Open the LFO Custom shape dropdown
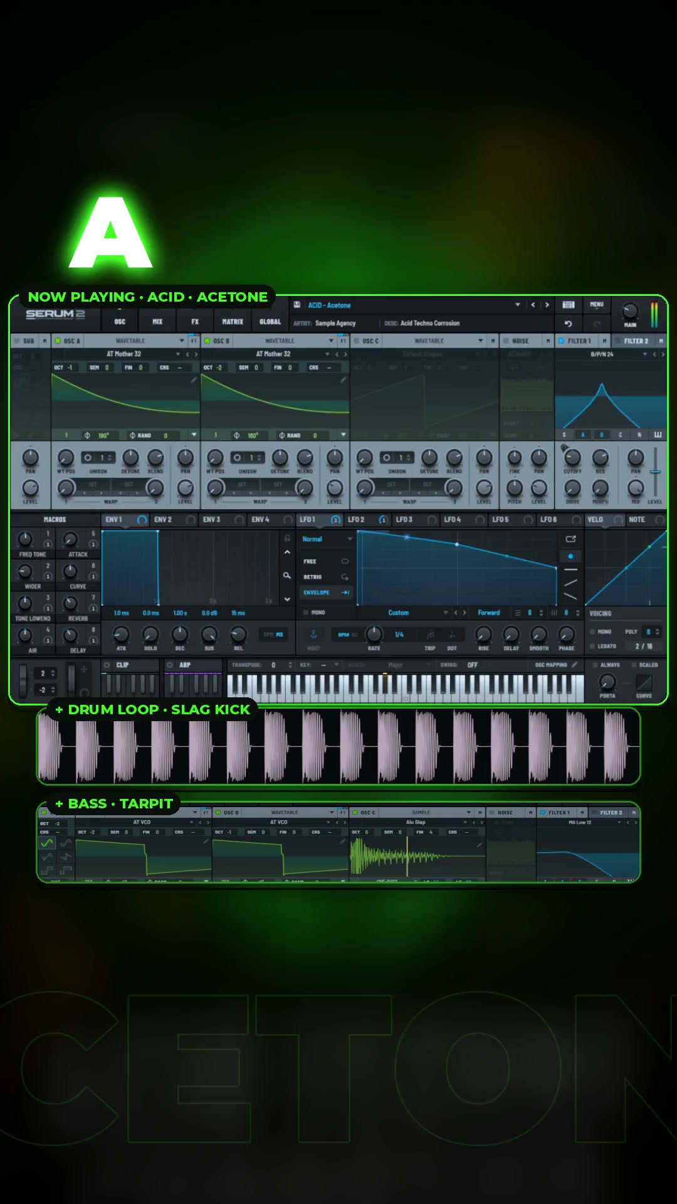The image size is (677, 1204). pyautogui.click(x=446, y=613)
